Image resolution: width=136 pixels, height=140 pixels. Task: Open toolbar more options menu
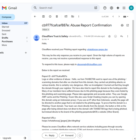pos(79,17)
